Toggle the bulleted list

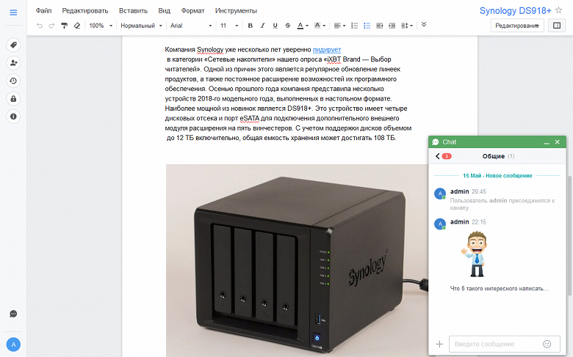coord(367,26)
